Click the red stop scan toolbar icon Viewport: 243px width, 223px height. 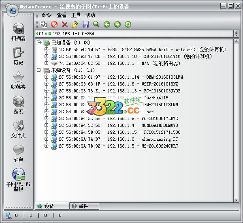(54, 25)
